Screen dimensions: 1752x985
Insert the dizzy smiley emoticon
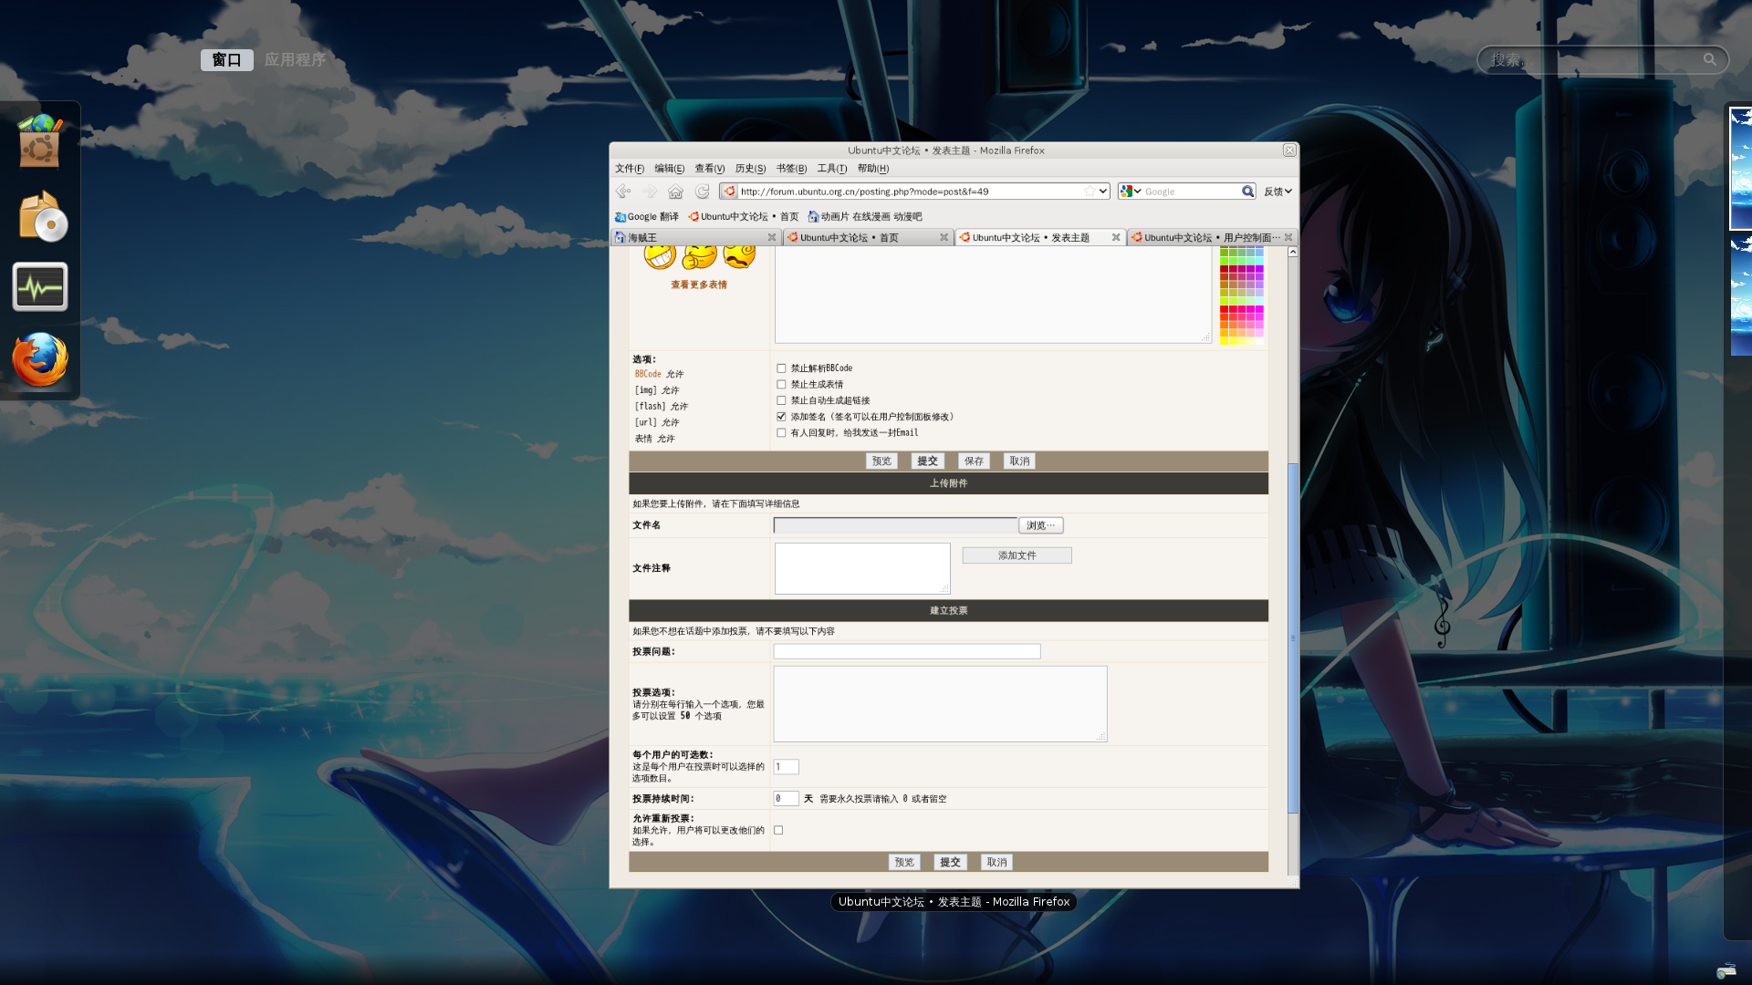click(739, 256)
